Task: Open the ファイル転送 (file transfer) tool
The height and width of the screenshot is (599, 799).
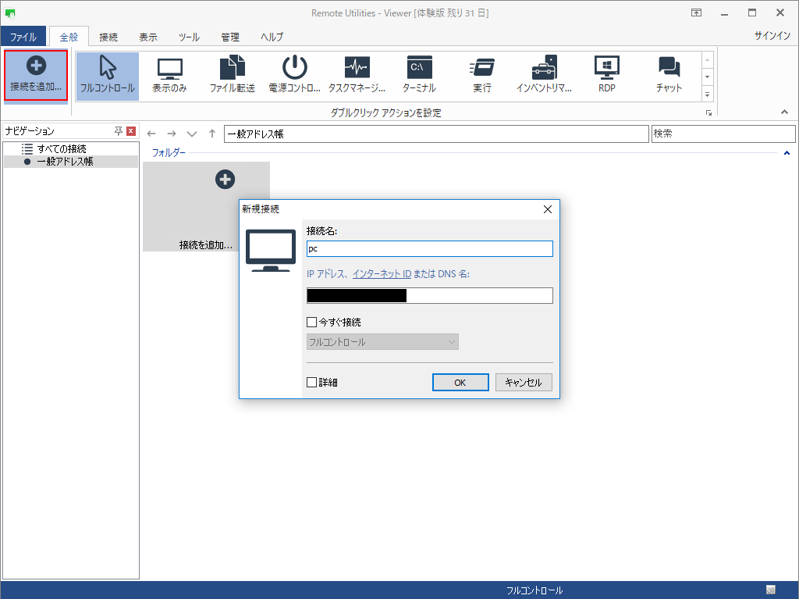Action: click(232, 74)
